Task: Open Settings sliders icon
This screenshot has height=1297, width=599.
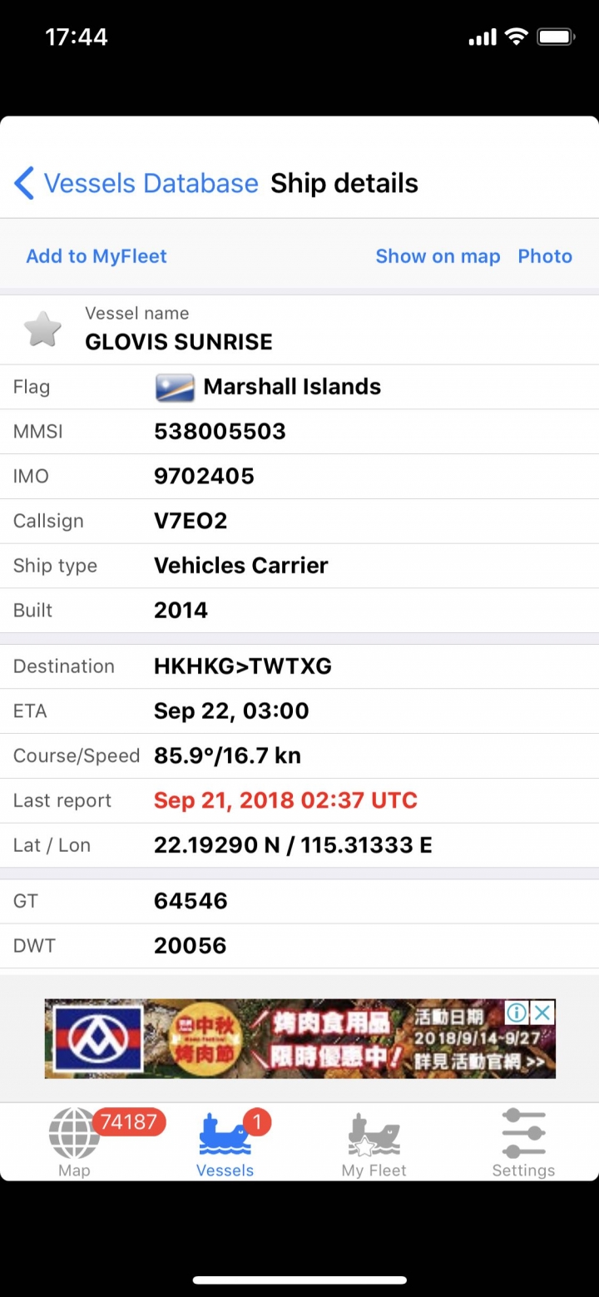Action: click(x=523, y=1133)
